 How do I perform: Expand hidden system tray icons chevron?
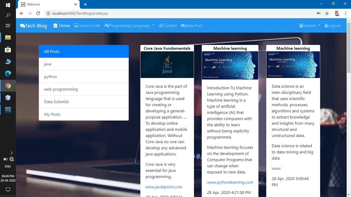(11, 153)
